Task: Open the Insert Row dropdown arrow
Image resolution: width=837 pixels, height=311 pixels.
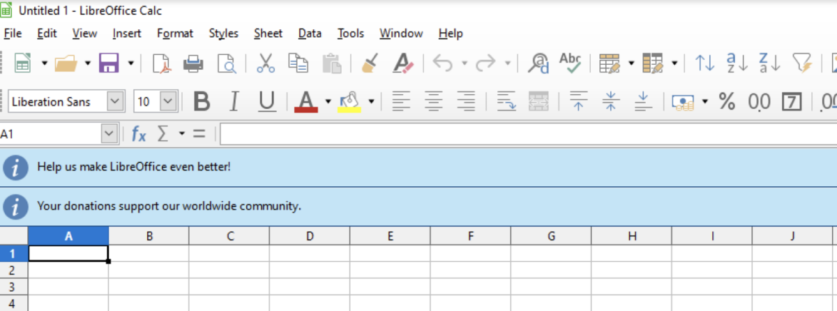Action: point(631,64)
